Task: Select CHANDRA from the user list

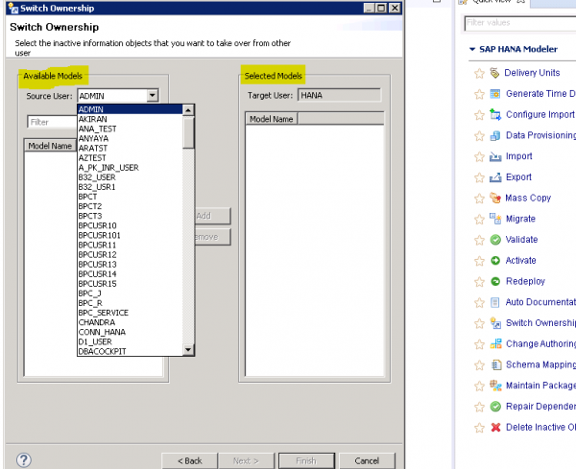Action: point(130,322)
